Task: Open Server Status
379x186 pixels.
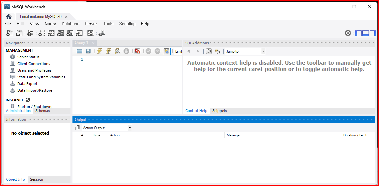Action: point(28,57)
